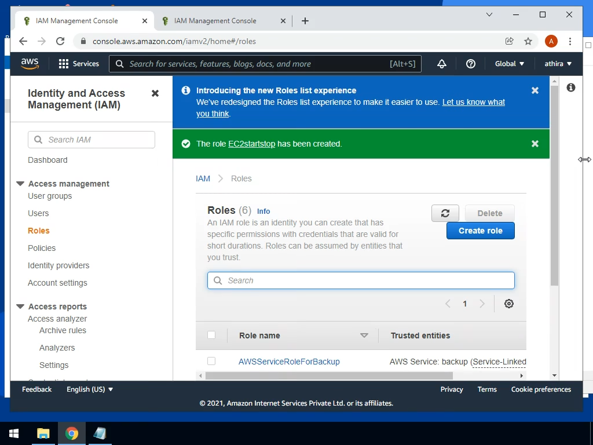
Task: Dismiss the role created success banner
Action: 535,144
